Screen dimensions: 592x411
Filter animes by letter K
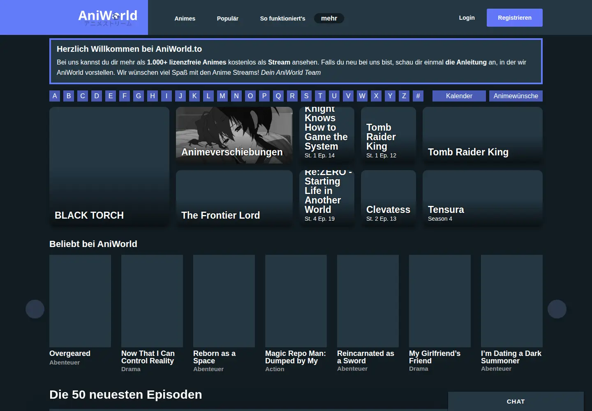pos(194,96)
